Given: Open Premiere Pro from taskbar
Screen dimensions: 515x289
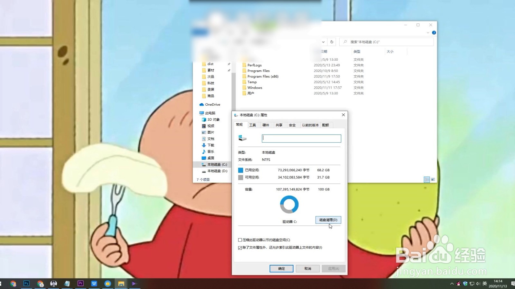Looking at the screenshot, I should point(80,284).
